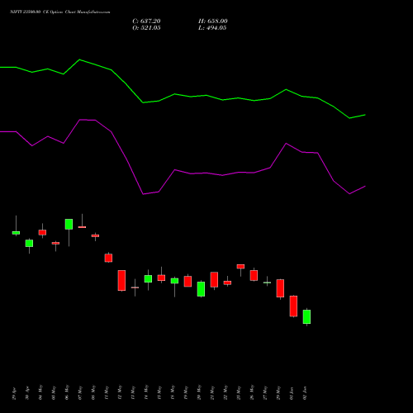This screenshot has width=413, height=413.
Task: Click the '11 May' date label on the x-axis
Action: coord(107,392)
